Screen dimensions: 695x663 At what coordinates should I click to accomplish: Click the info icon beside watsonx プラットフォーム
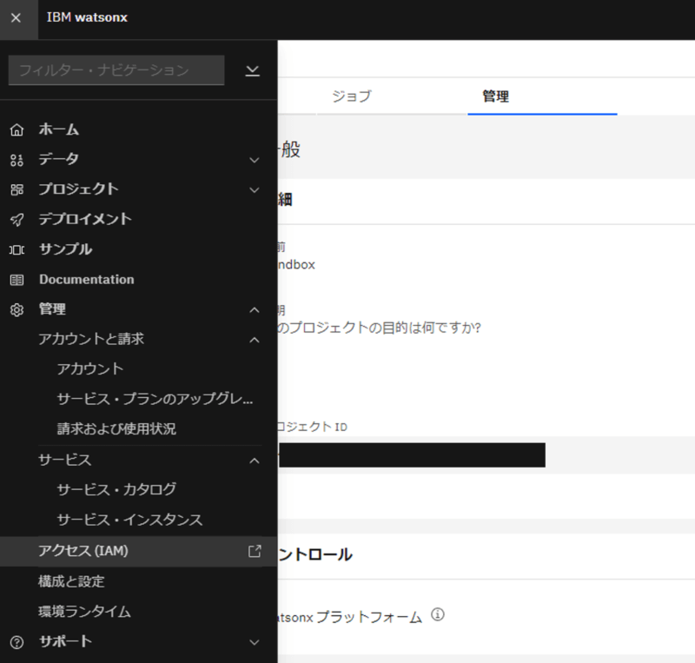[438, 614]
